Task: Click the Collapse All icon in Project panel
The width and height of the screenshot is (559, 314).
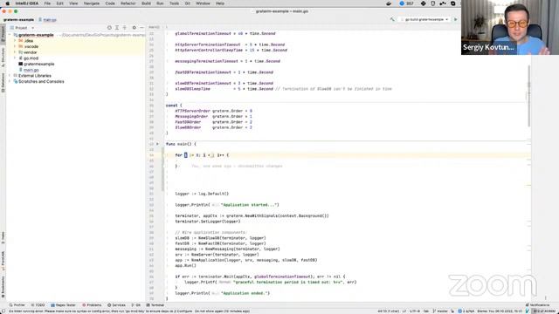Action: click(x=124, y=27)
